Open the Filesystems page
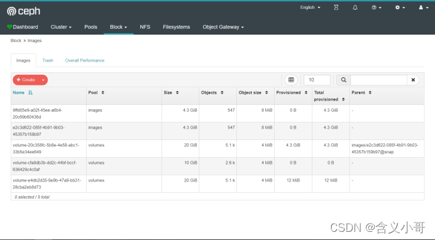 (177, 27)
